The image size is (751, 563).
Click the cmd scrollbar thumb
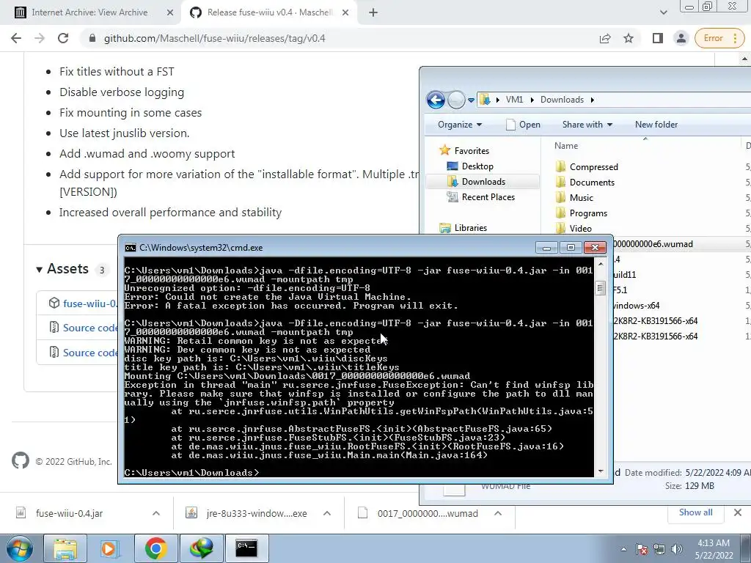pos(600,289)
